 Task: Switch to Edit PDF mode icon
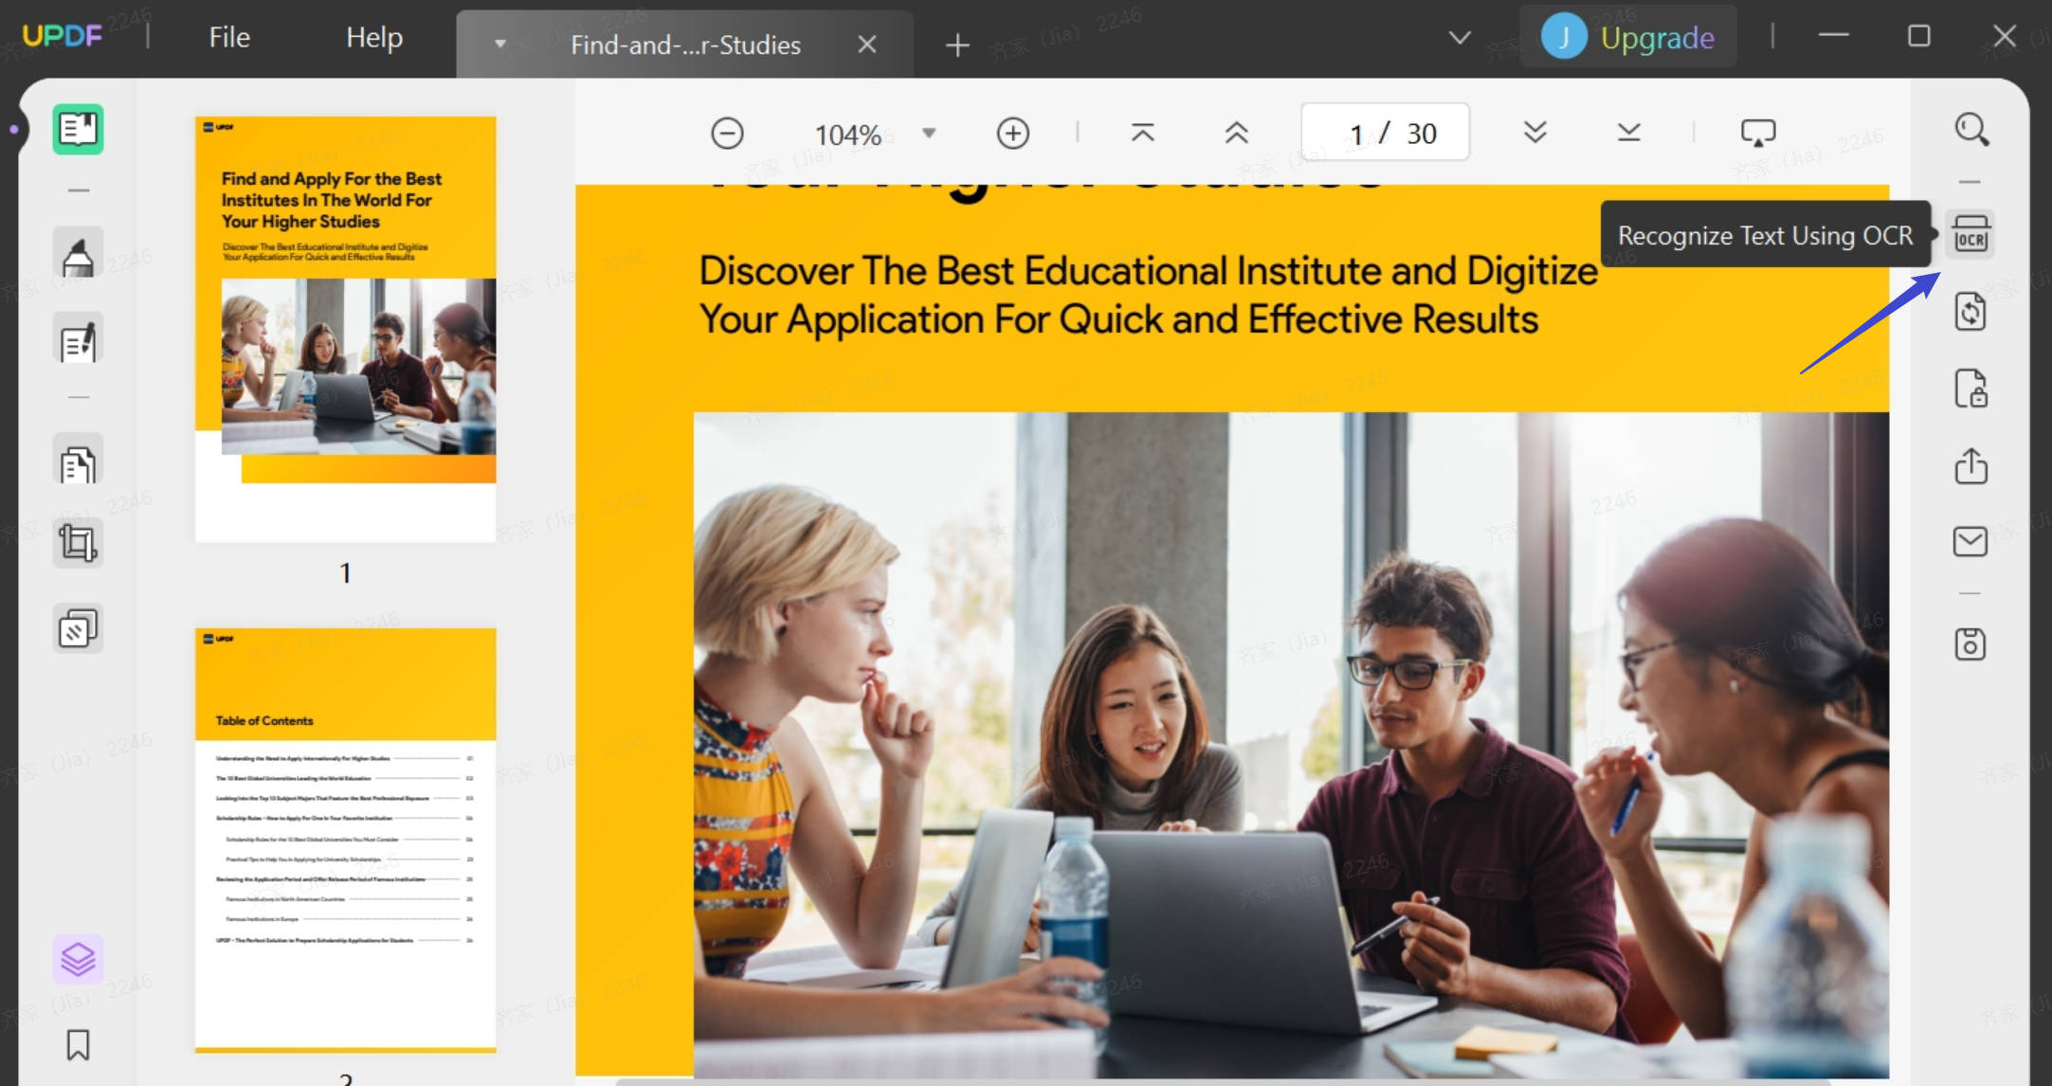[x=78, y=341]
